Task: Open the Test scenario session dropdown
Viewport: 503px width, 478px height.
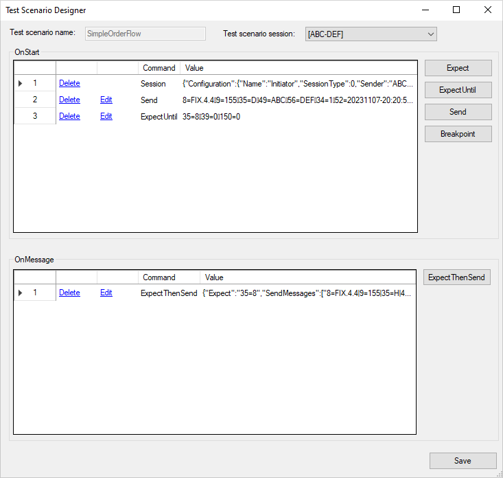Action: (x=371, y=34)
